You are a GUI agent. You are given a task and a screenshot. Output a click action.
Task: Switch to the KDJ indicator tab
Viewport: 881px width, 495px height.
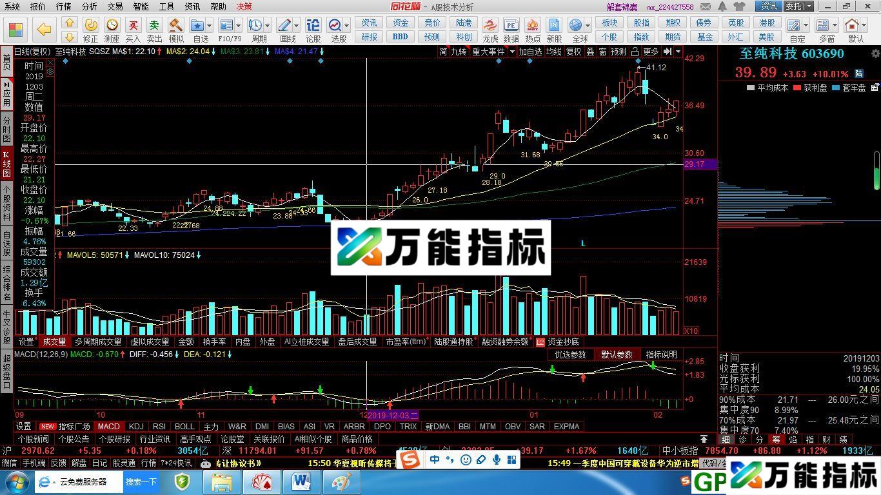(x=138, y=426)
